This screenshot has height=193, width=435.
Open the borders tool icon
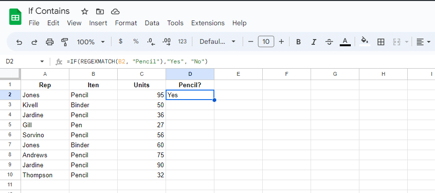coord(381,42)
